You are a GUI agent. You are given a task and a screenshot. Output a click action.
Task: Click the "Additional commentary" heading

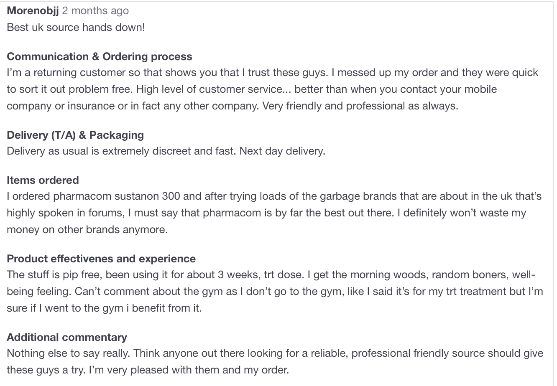[x=67, y=337]
